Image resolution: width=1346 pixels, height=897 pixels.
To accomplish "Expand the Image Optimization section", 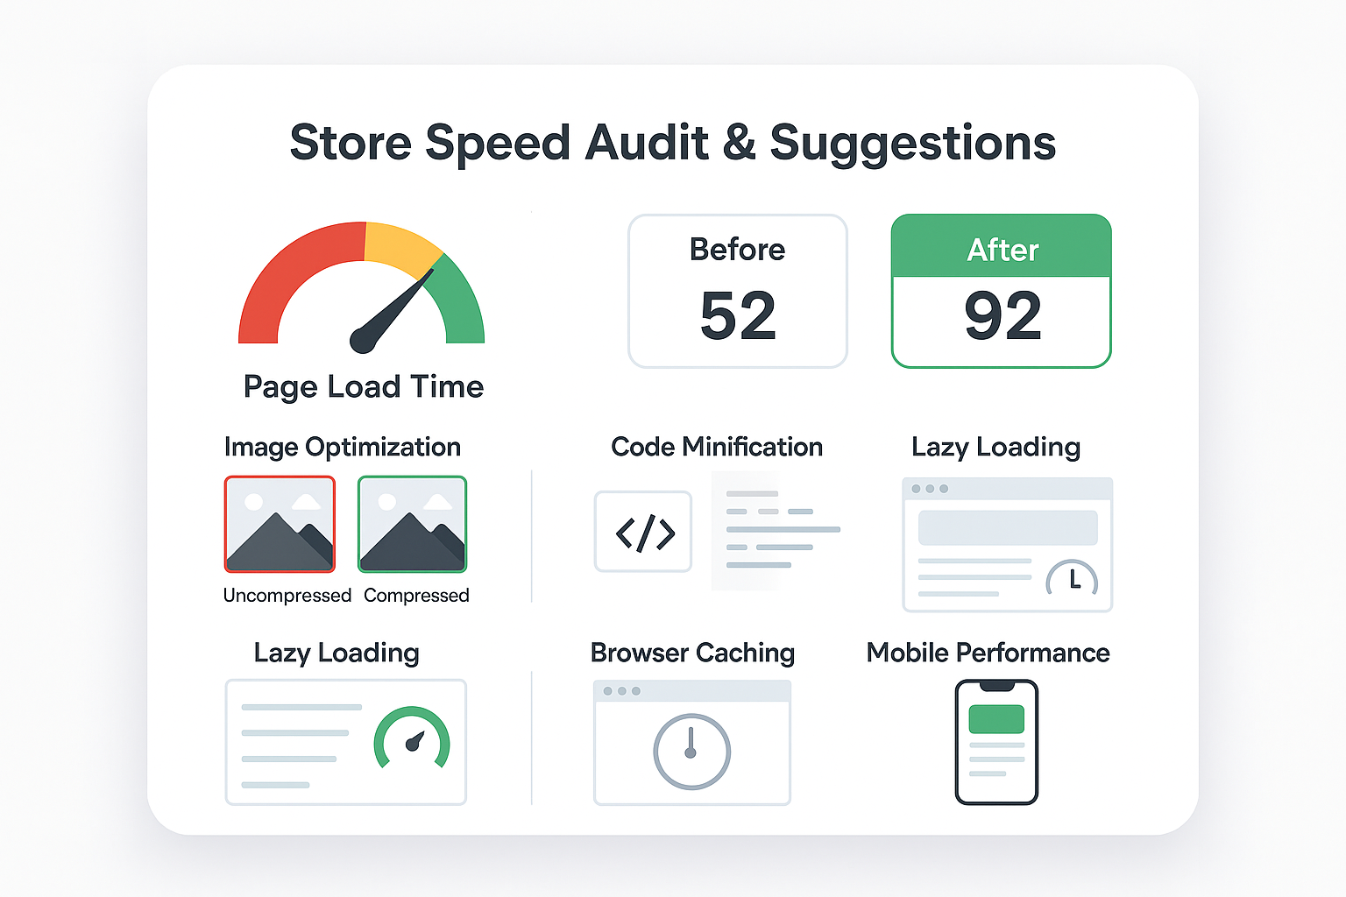I will (343, 447).
